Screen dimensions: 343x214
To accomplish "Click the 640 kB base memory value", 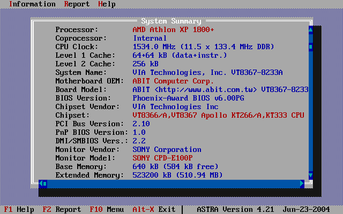I will point(175,166).
